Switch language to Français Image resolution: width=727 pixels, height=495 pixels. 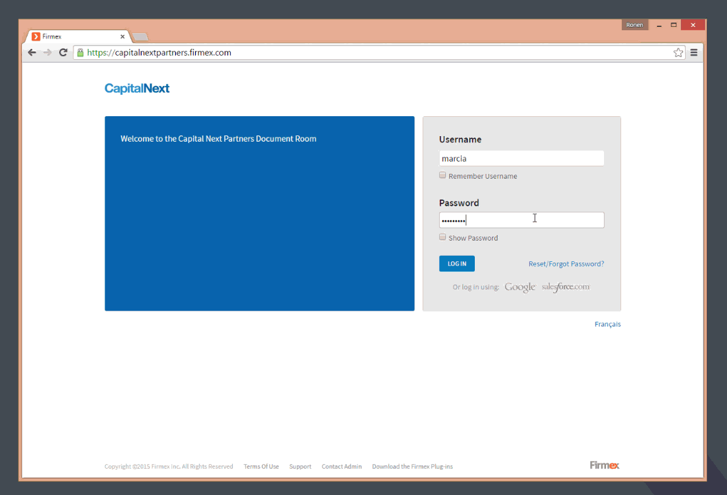(607, 324)
